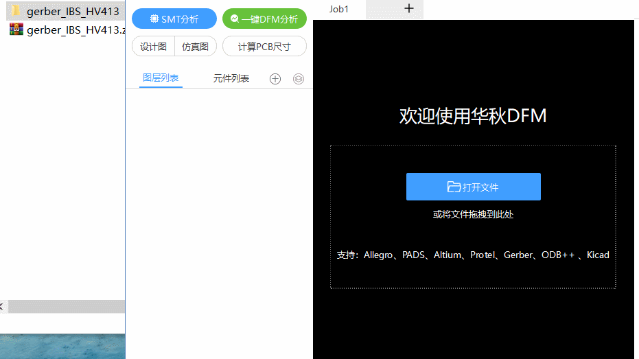Click the gerber_IBS_HV413 folder icon
The image size is (639, 359).
[16, 10]
